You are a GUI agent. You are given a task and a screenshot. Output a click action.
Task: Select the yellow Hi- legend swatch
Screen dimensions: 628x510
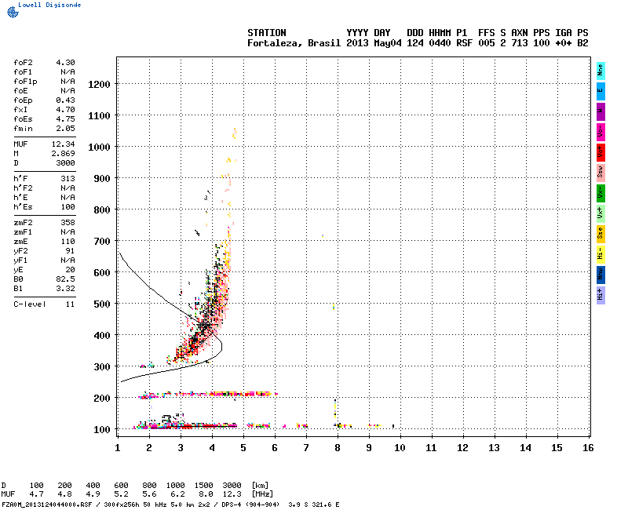601,254
